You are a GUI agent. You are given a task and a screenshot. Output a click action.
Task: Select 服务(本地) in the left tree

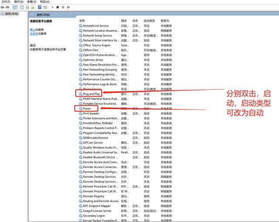[x=12, y=14]
